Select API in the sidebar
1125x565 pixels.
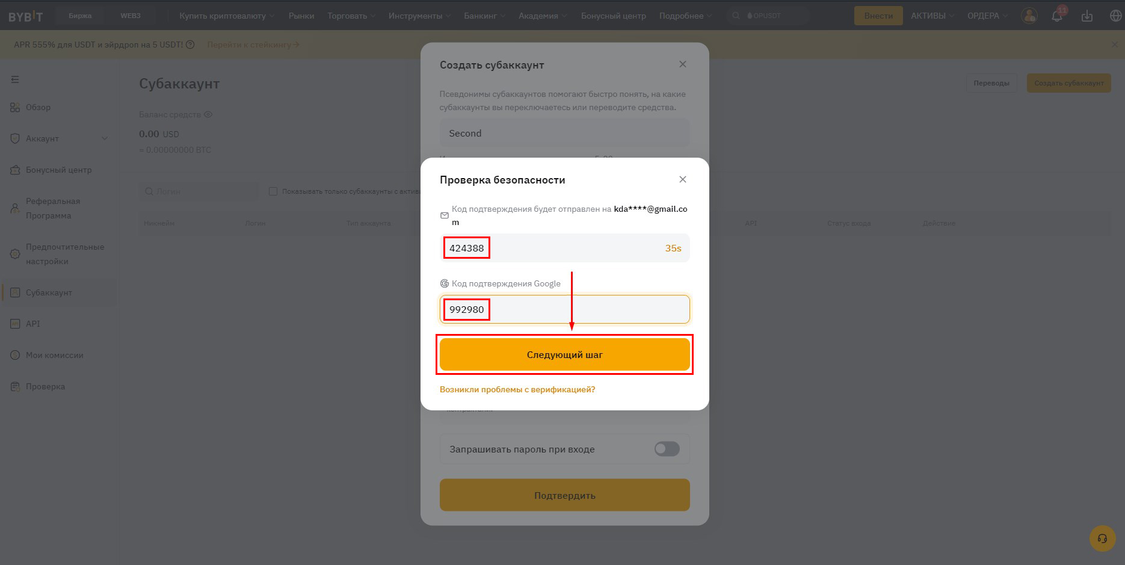pyautogui.click(x=32, y=324)
